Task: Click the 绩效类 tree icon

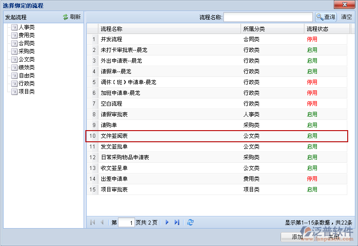Action: pyautogui.click(x=14, y=68)
